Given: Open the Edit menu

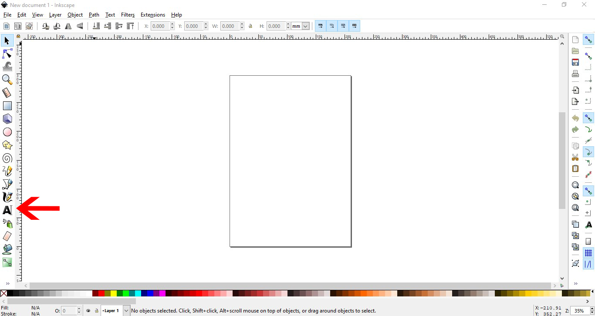Looking at the screenshot, I should 22,15.
